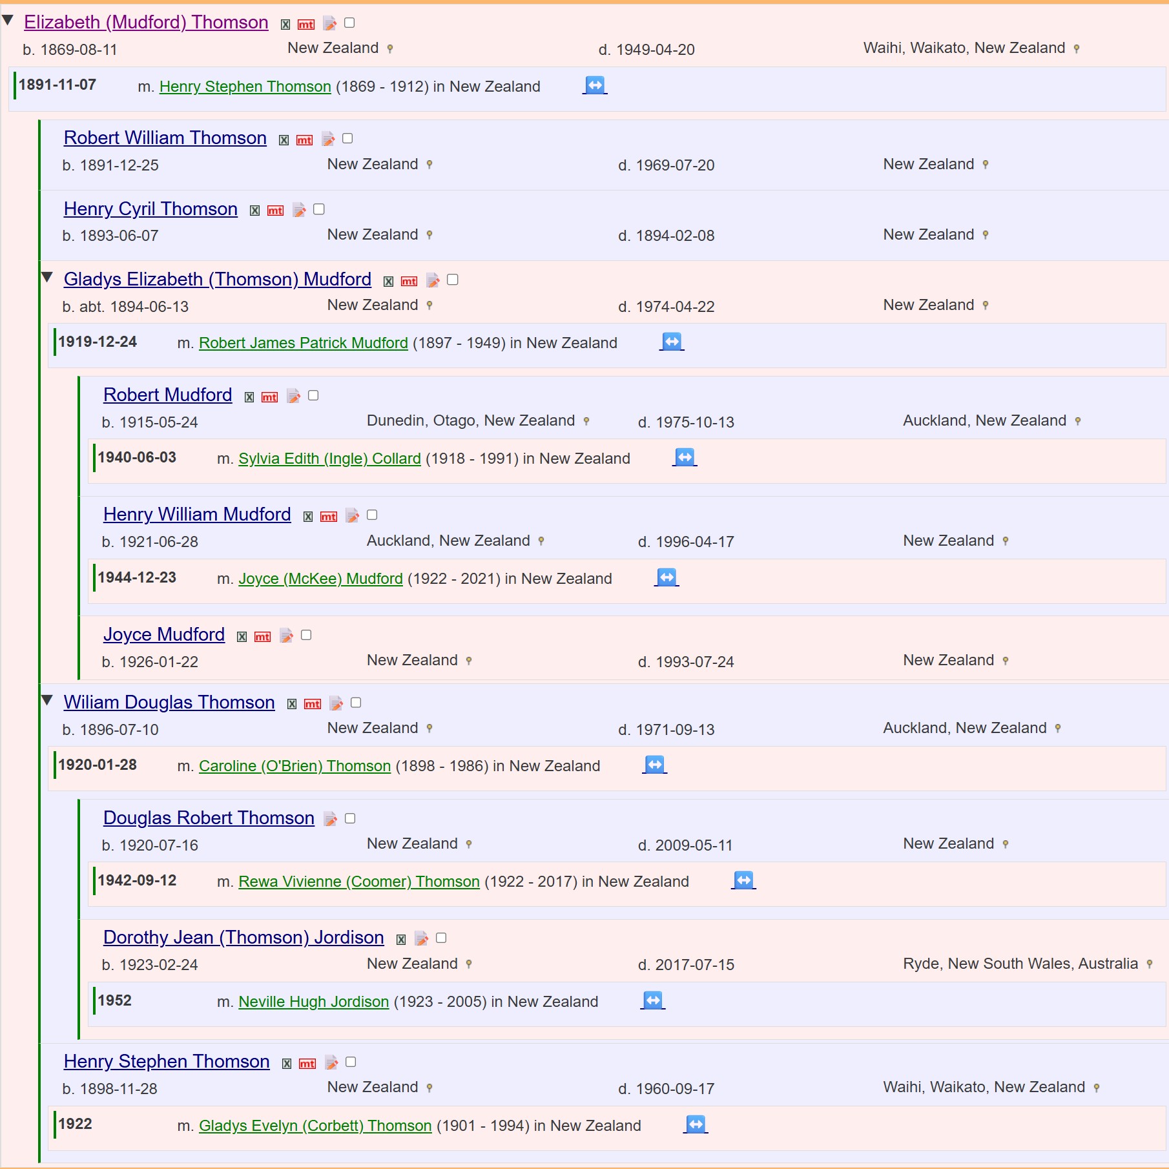Image resolution: width=1169 pixels, height=1169 pixels.
Task: Click blue arrow icon on Neville Hugh Jordison marriage
Action: tap(652, 1000)
